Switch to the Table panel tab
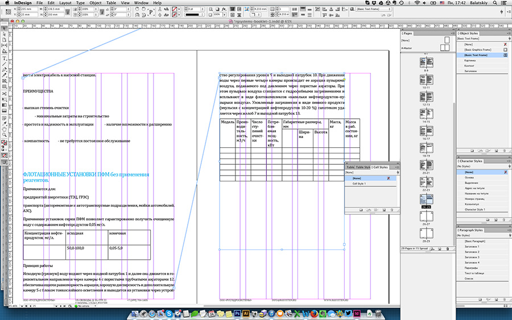This screenshot has height=320, width=512. coord(350,167)
